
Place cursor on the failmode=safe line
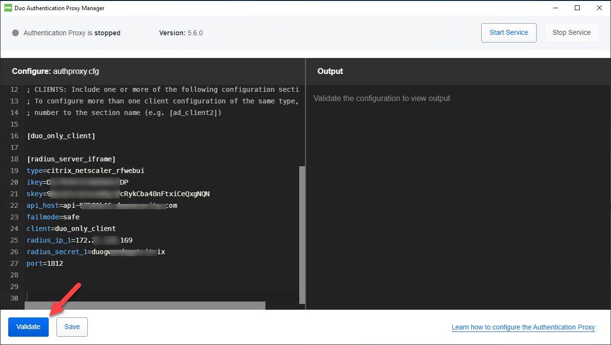pyautogui.click(x=53, y=217)
